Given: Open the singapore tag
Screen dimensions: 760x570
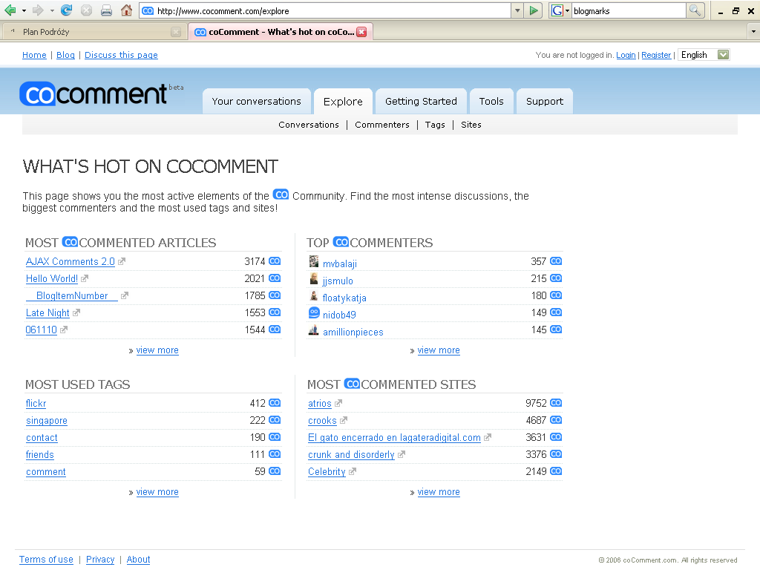Looking at the screenshot, I should coord(47,421).
